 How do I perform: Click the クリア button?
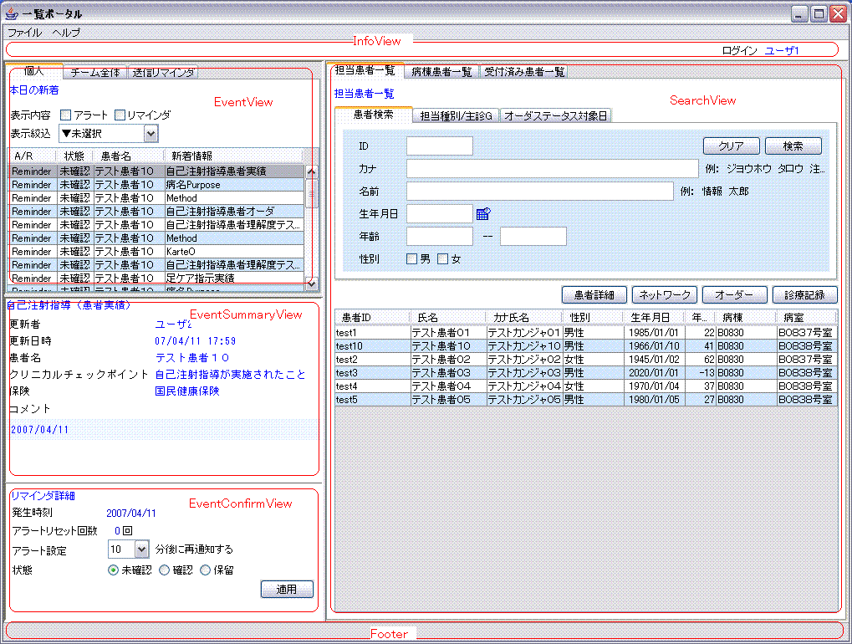coord(731,146)
